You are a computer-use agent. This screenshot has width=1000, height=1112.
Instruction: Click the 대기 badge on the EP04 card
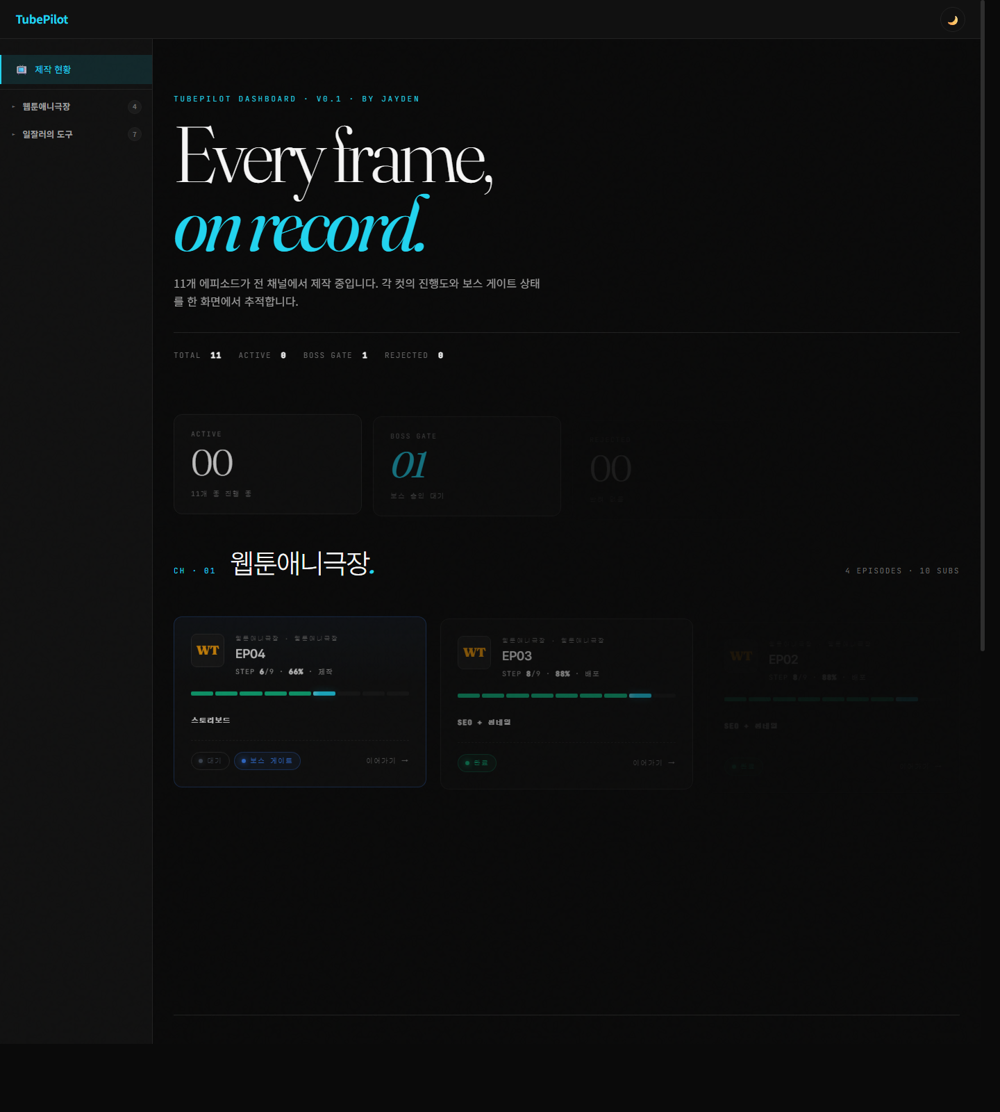pyautogui.click(x=210, y=761)
